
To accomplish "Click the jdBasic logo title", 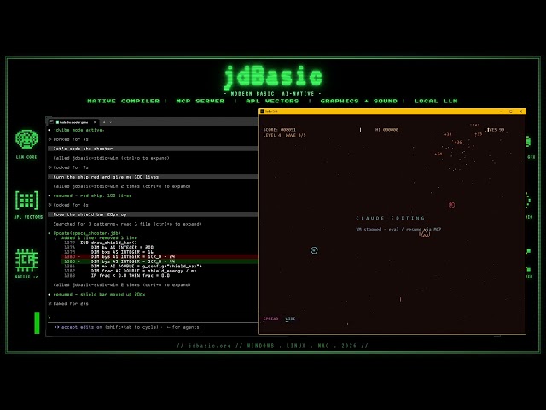I will (x=273, y=76).
